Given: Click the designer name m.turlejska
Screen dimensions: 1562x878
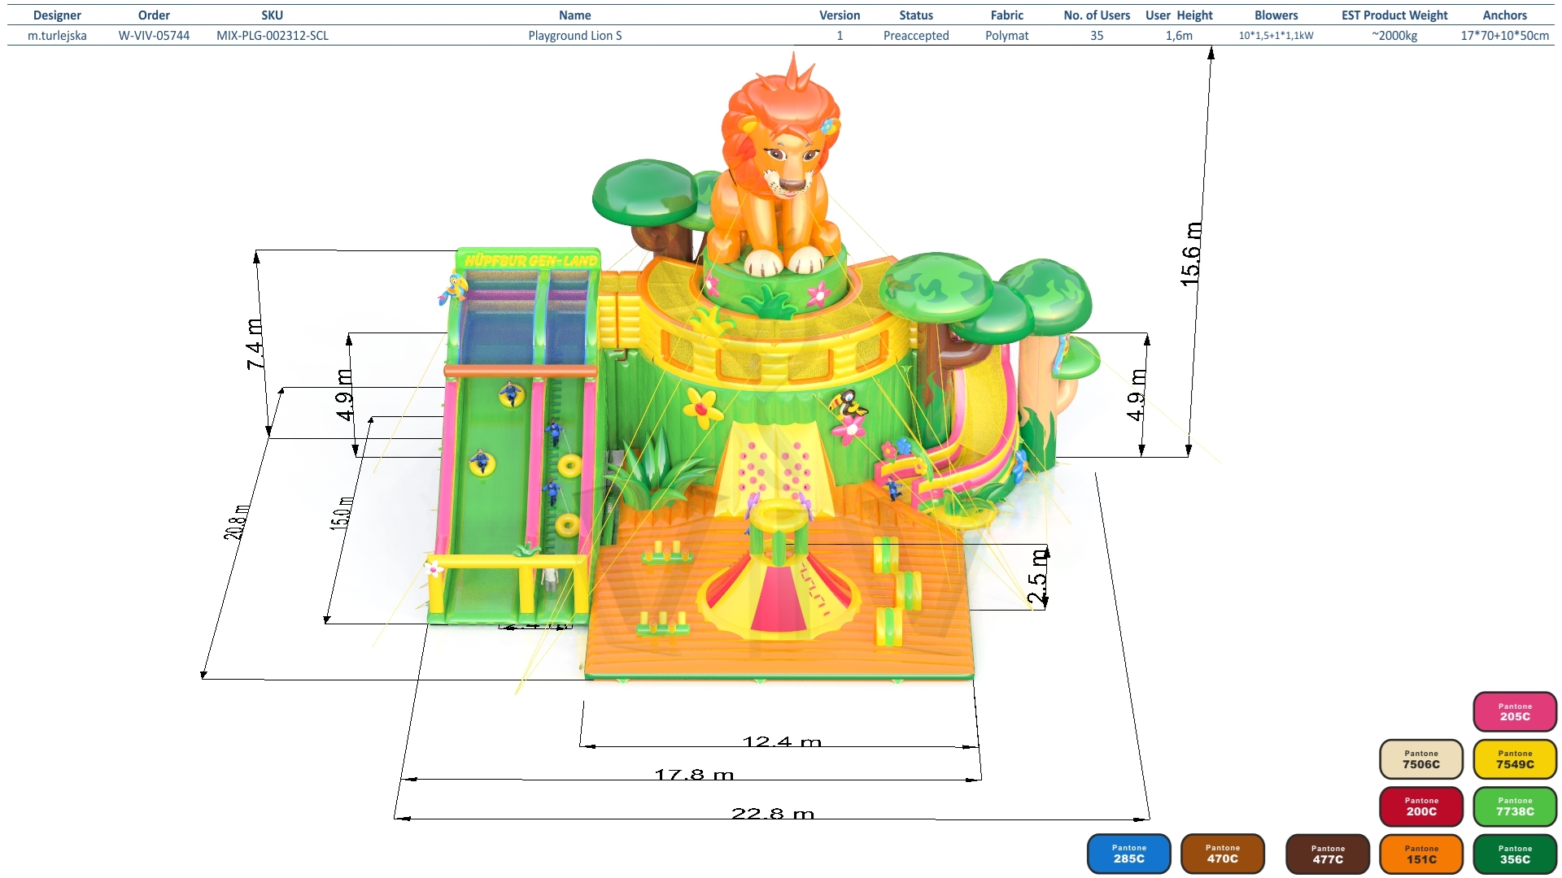Looking at the screenshot, I should 57,36.
